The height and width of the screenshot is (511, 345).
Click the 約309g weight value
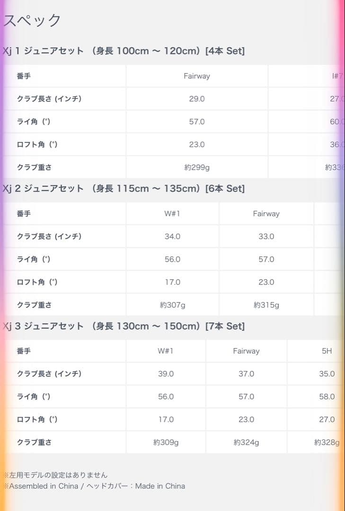click(166, 443)
